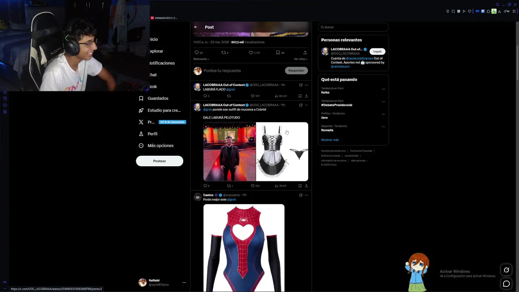Viewport: 519px width, 292px height.
Task: Open Grok action on LABURÁ FLACO reply
Action: click(x=300, y=85)
